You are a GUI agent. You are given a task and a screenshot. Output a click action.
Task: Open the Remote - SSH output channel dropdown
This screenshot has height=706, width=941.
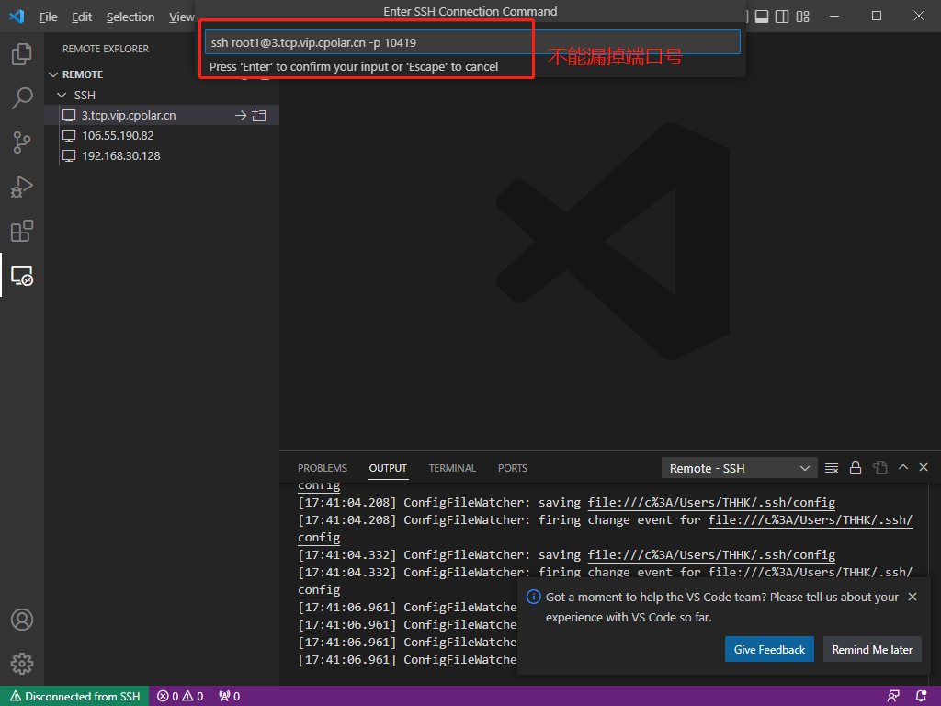point(739,468)
